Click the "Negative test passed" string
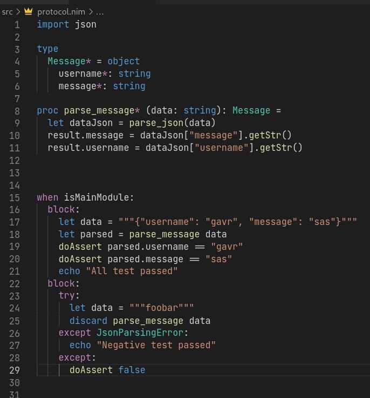The width and height of the screenshot is (370, 398). click(x=156, y=345)
